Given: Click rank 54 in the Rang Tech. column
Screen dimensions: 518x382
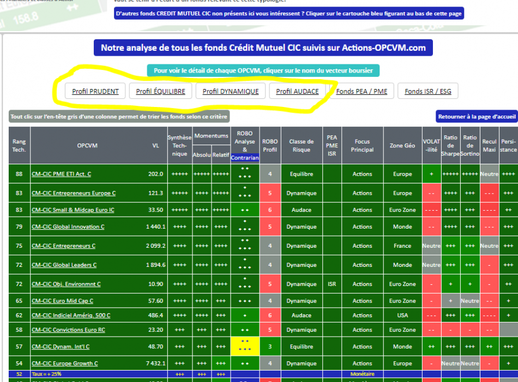Looking at the screenshot, I should coord(19,363).
